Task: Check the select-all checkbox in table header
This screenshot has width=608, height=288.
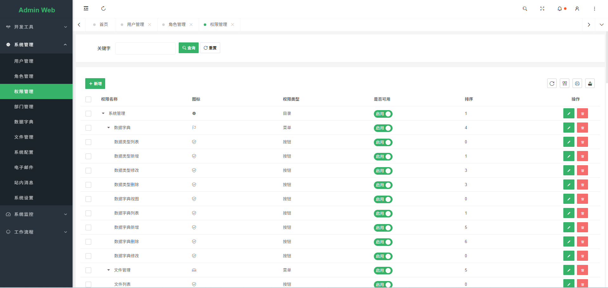Action: (88, 99)
